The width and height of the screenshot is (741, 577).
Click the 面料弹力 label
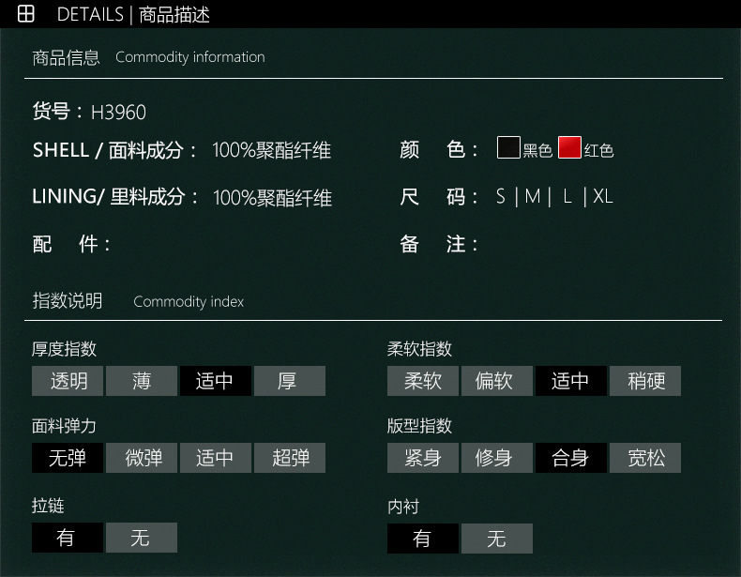65,426
